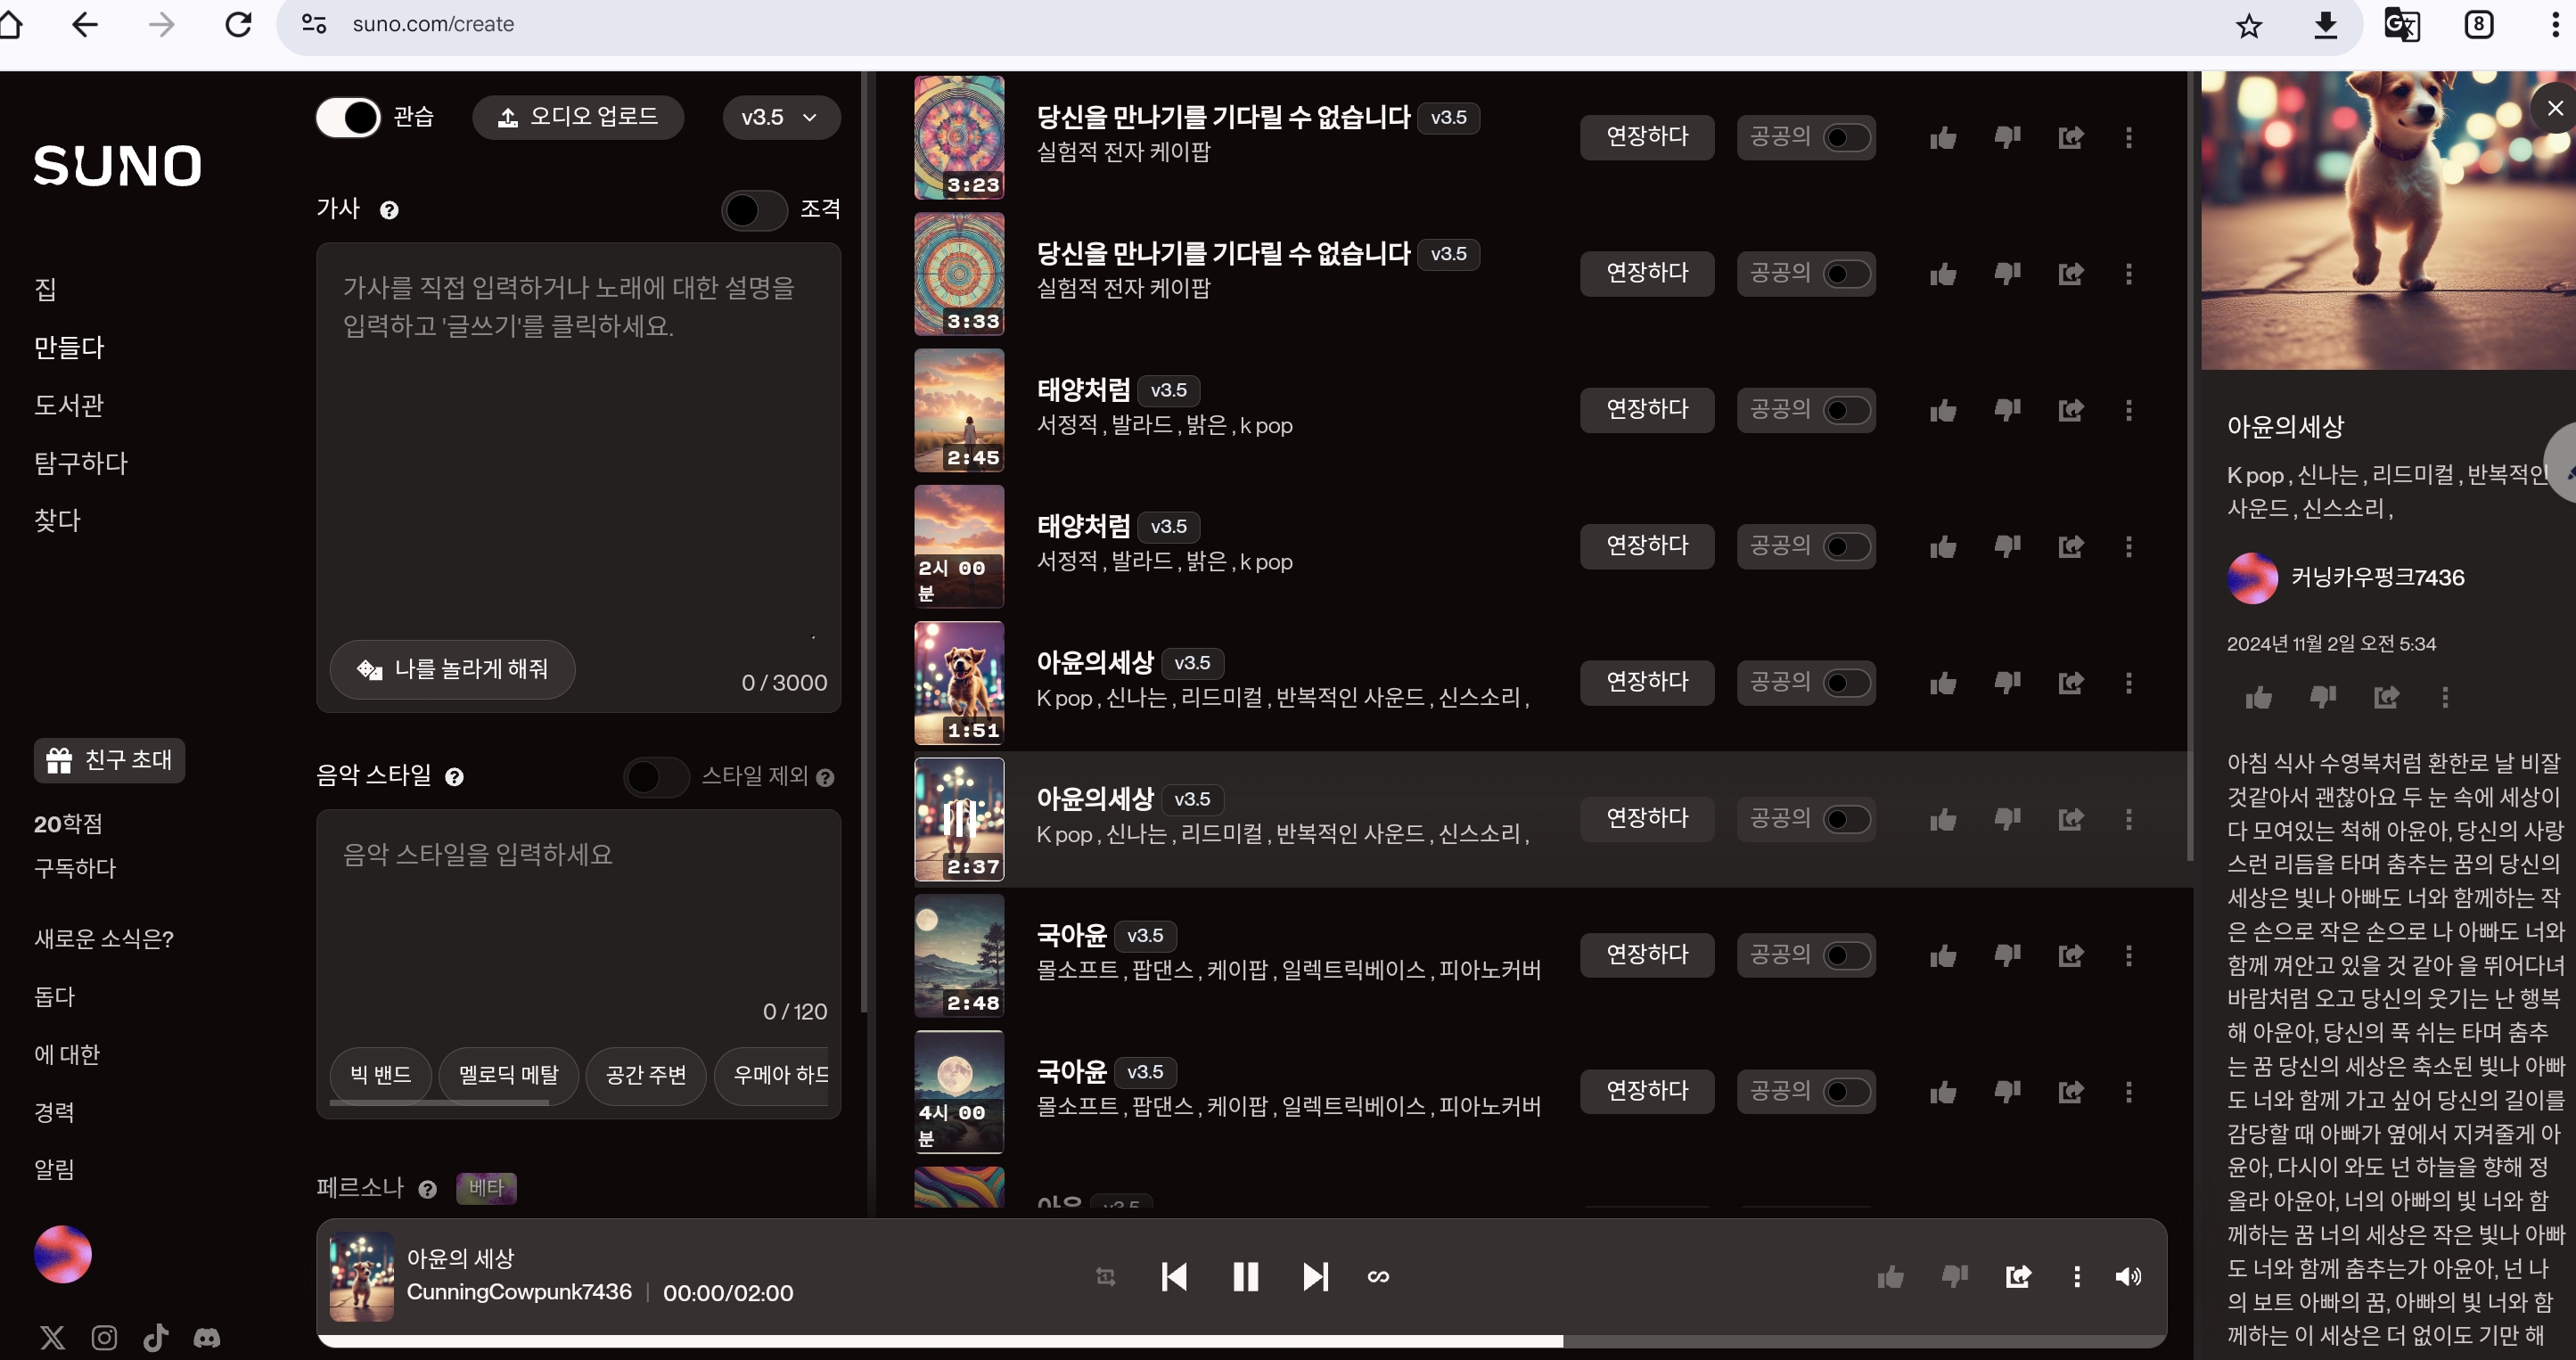Pause playback in the bottom player

(x=1245, y=1277)
